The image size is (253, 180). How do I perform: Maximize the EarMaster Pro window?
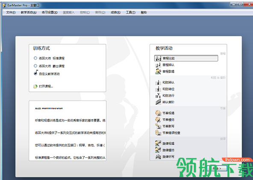[240, 4]
